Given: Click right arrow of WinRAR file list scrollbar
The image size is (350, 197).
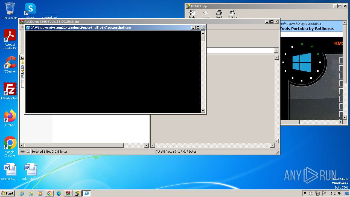Looking at the screenshot, I should [147, 146].
